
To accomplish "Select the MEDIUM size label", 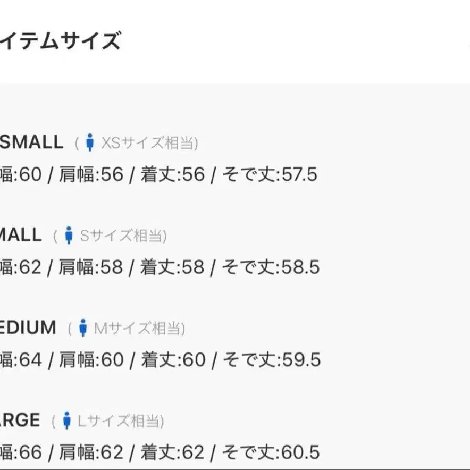I will coord(28,328).
